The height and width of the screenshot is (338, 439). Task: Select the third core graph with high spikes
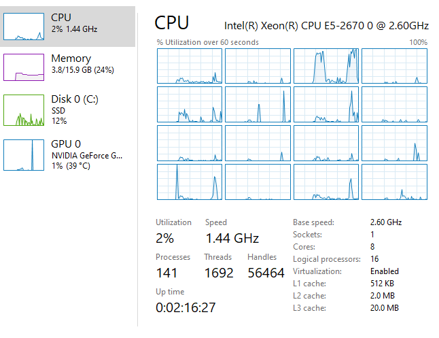point(326,66)
